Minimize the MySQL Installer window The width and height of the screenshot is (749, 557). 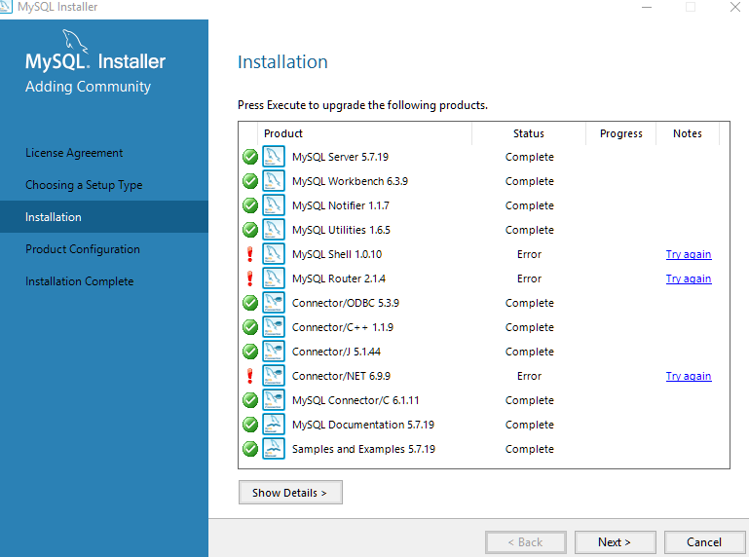tap(647, 7)
